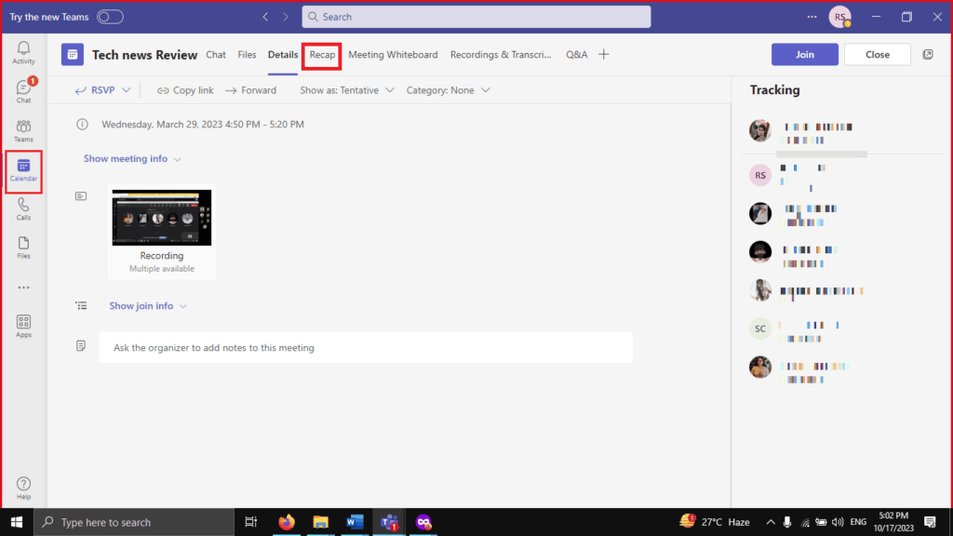Open Category: None dropdown
Image resolution: width=953 pixels, height=536 pixels.
(448, 90)
